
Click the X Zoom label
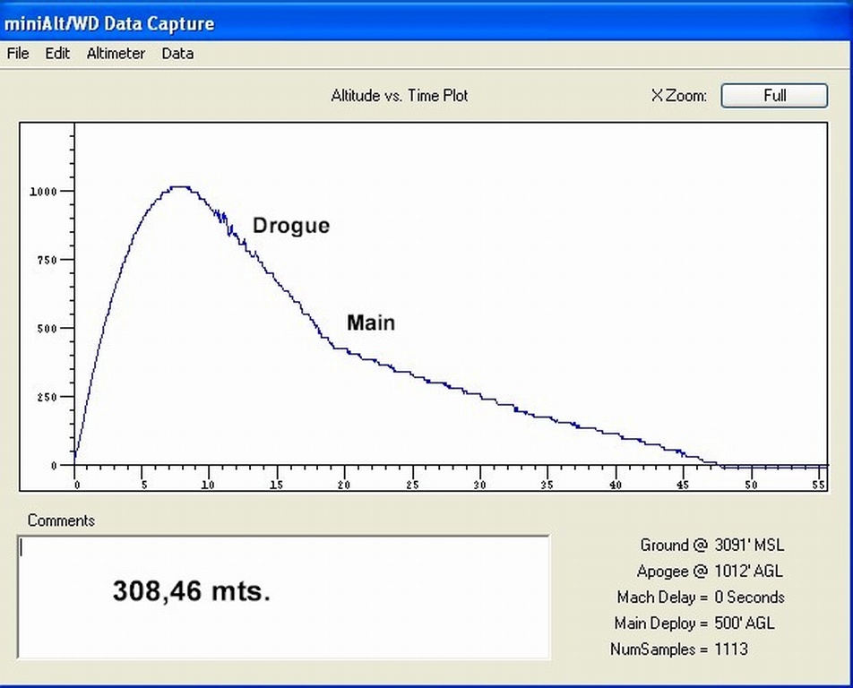pos(679,96)
